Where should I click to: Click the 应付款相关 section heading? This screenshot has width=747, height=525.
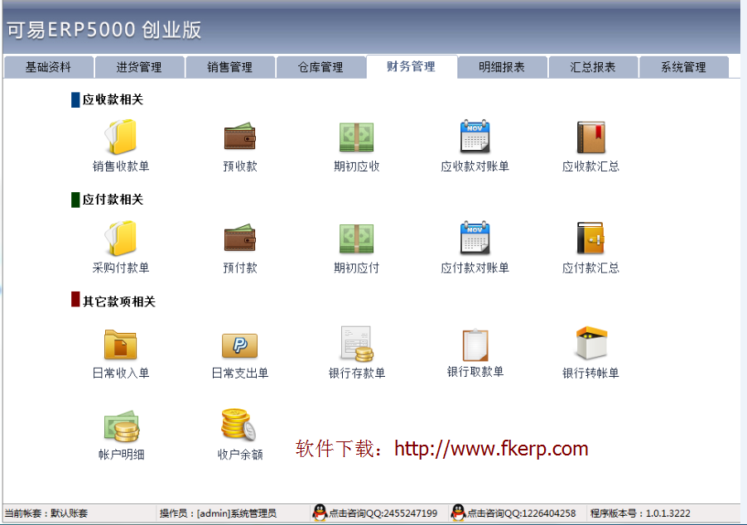point(113,200)
